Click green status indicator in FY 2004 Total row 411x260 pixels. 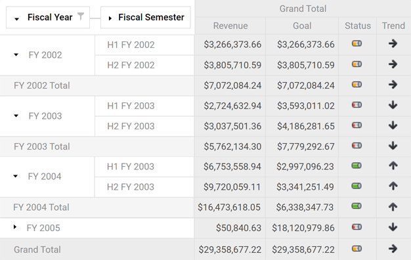point(357,206)
